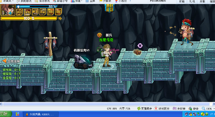Click 页面同步 page sync in status bar
This screenshot has height=117, width=215.
pos(145,109)
